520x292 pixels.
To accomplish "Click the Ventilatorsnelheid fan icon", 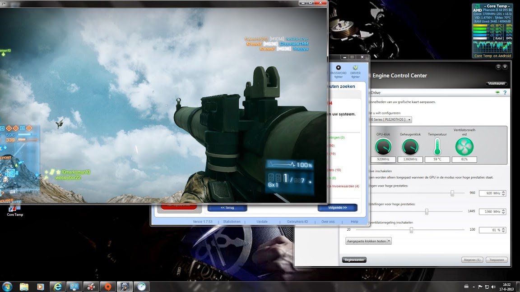I will [x=464, y=146].
